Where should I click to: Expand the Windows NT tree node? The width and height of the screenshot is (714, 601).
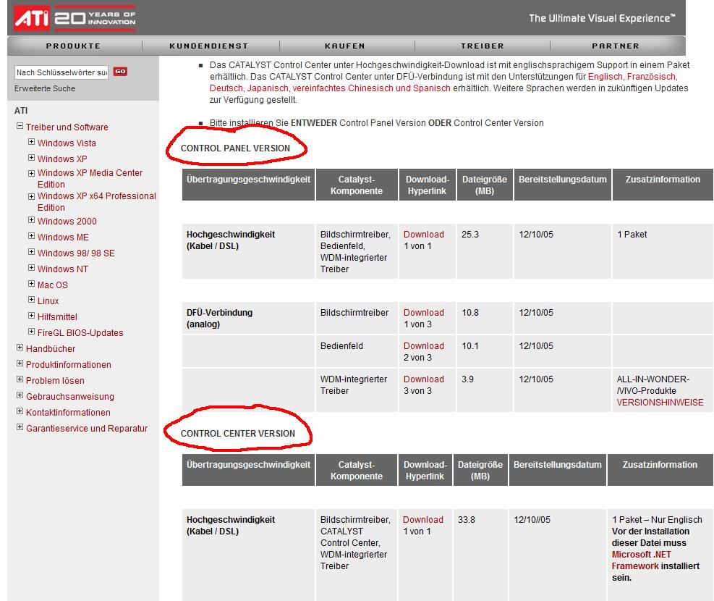point(31,268)
